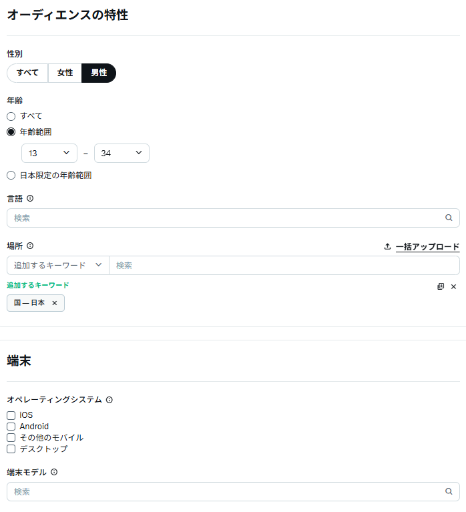Click the info icon beside 場所
This screenshot has height=512, width=466.
click(x=30, y=246)
